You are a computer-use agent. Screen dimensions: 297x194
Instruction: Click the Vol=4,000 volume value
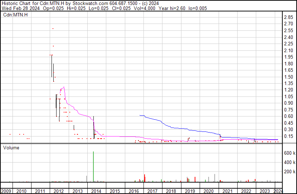click(145, 8)
